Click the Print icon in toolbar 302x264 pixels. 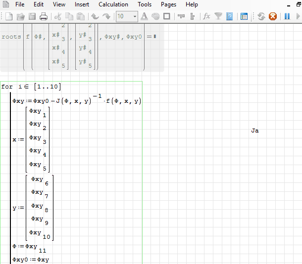(x=44, y=16)
